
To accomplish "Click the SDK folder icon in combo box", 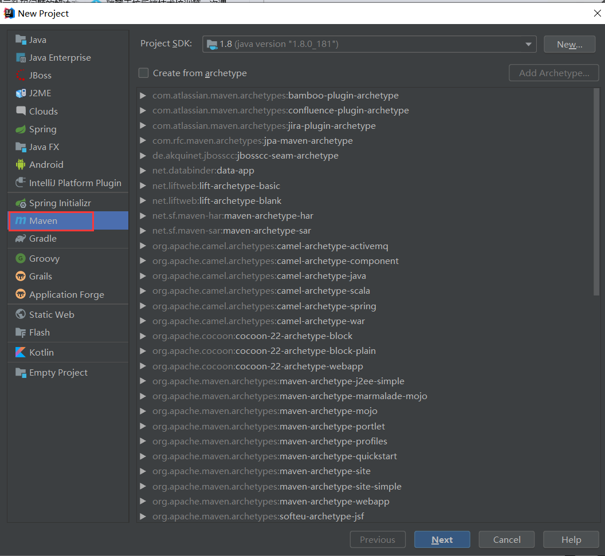I will (212, 44).
